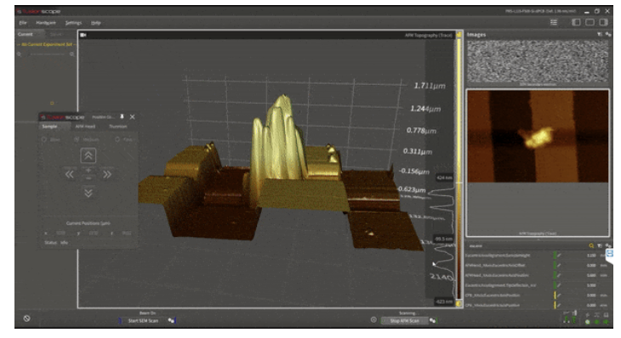Edit fifth parameter row pencil icon
This screenshot has height=338, width=621.
559,295
